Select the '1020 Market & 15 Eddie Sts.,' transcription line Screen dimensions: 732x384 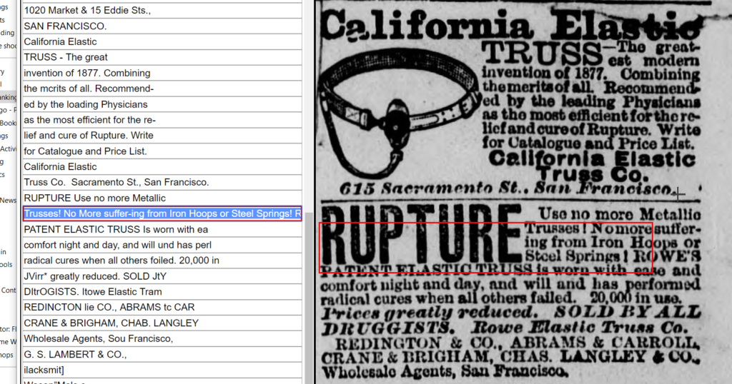(162, 10)
